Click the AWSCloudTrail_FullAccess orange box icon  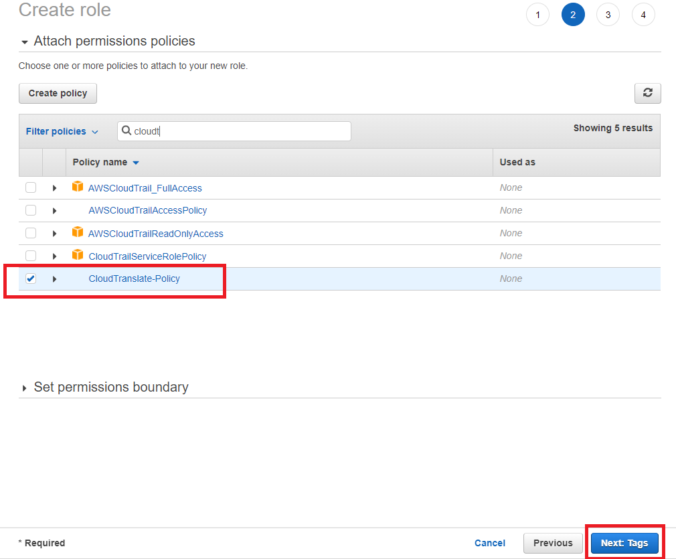point(78,187)
